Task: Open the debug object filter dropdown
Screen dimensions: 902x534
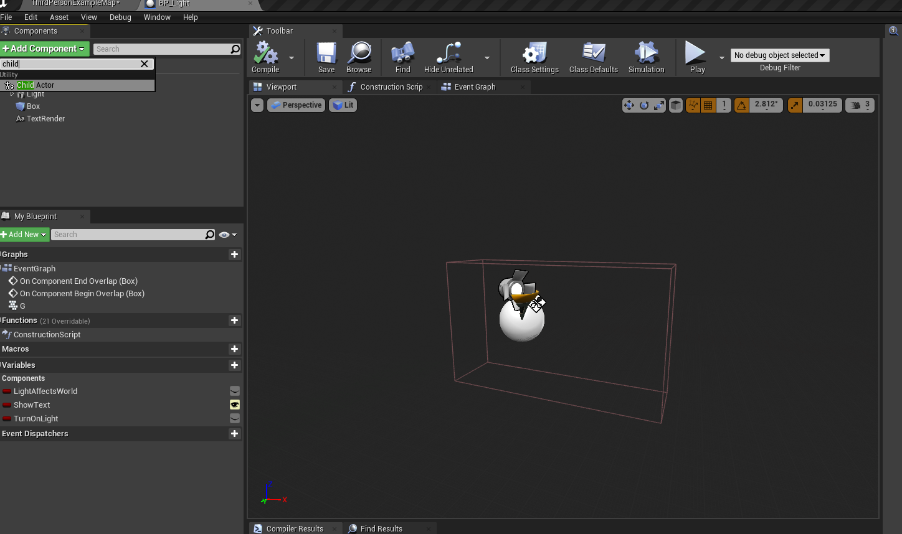Action: coord(779,55)
